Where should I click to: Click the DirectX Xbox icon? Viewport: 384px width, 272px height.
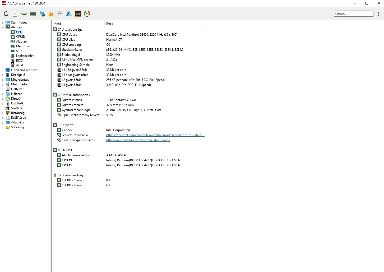pos(8,99)
